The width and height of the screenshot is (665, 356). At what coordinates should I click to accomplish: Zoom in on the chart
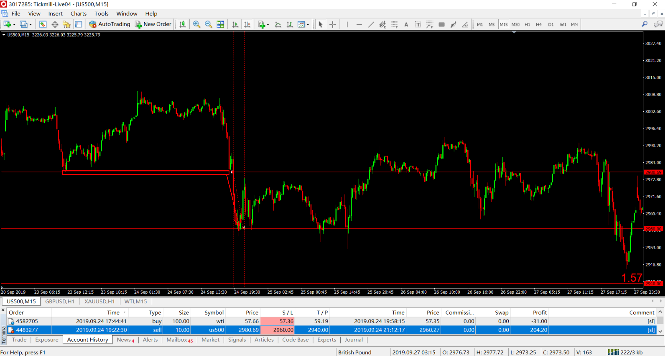click(196, 25)
